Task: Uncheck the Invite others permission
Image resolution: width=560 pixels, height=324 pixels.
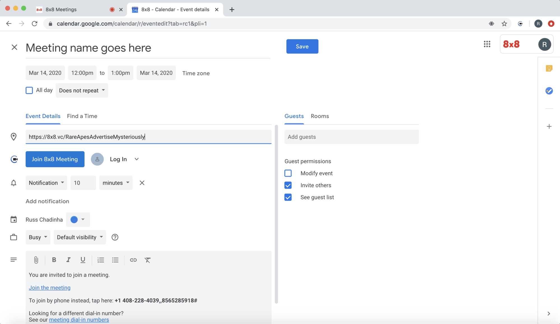Action: (288, 185)
